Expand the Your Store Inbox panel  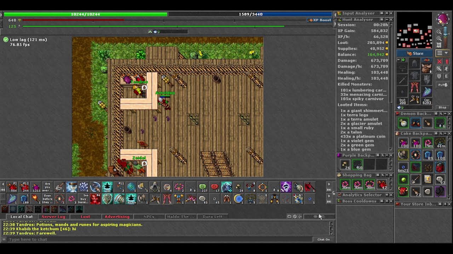click(x=445, y=204)
